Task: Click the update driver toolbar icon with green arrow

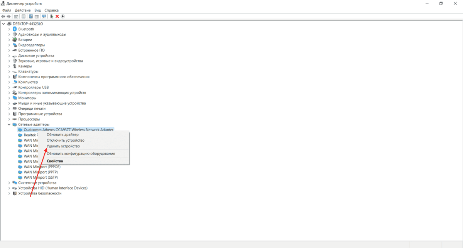Action: pos(52,16)
